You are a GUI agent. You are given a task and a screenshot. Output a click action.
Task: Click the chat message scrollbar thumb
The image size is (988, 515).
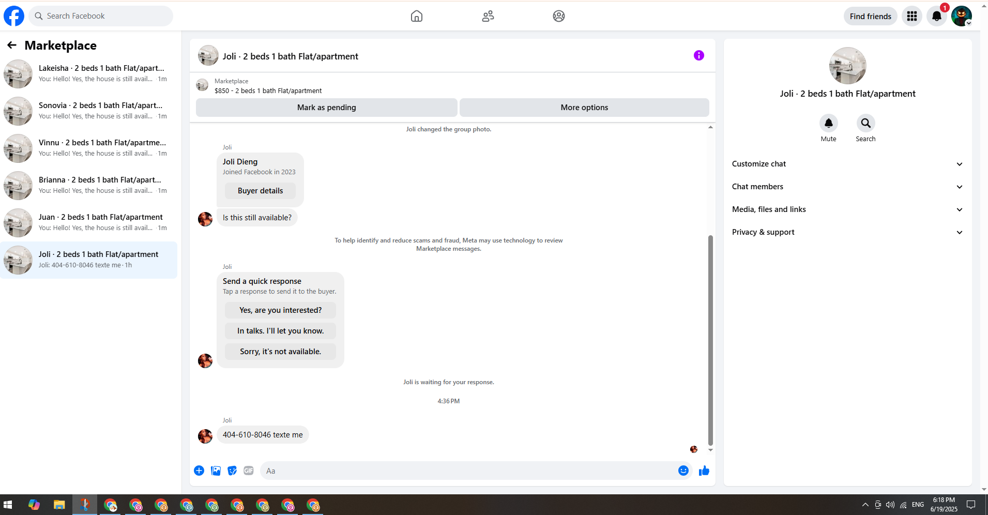click(710, 340)
